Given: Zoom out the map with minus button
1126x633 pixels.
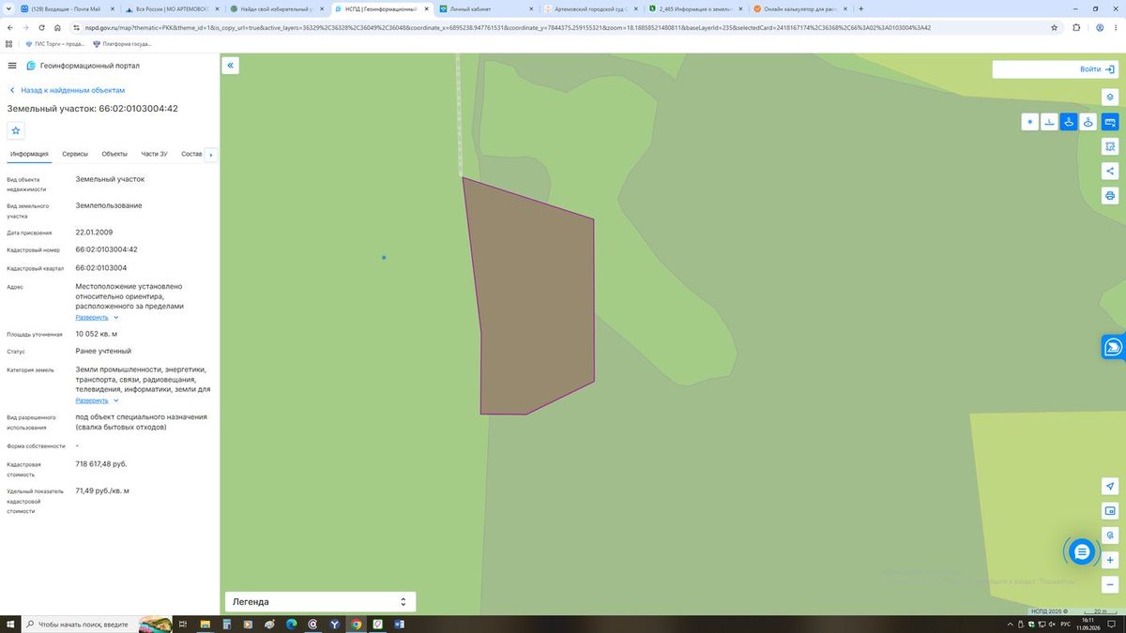Looking at the screenshot, I should (1110, 584).
